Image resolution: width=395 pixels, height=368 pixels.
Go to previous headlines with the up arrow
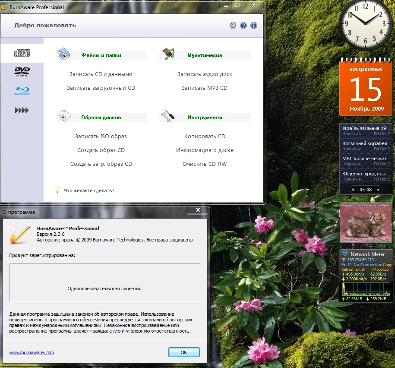(353, 190)
